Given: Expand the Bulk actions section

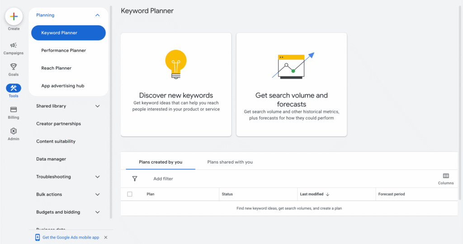Looking at the screenshot, I should 98,194.
